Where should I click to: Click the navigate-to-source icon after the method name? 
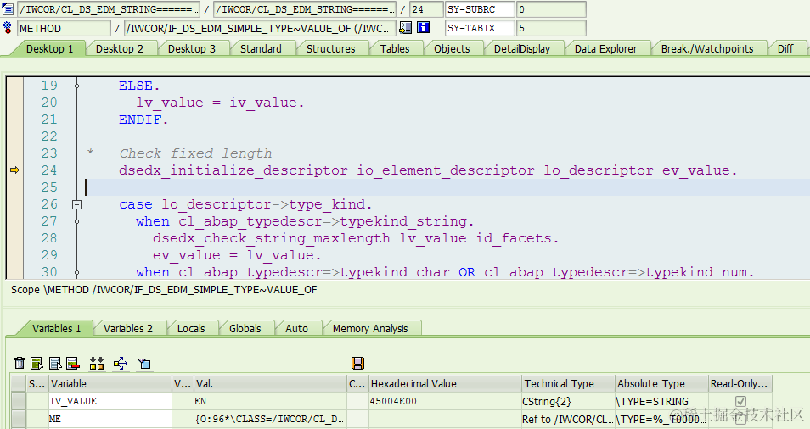coord(406,27)
